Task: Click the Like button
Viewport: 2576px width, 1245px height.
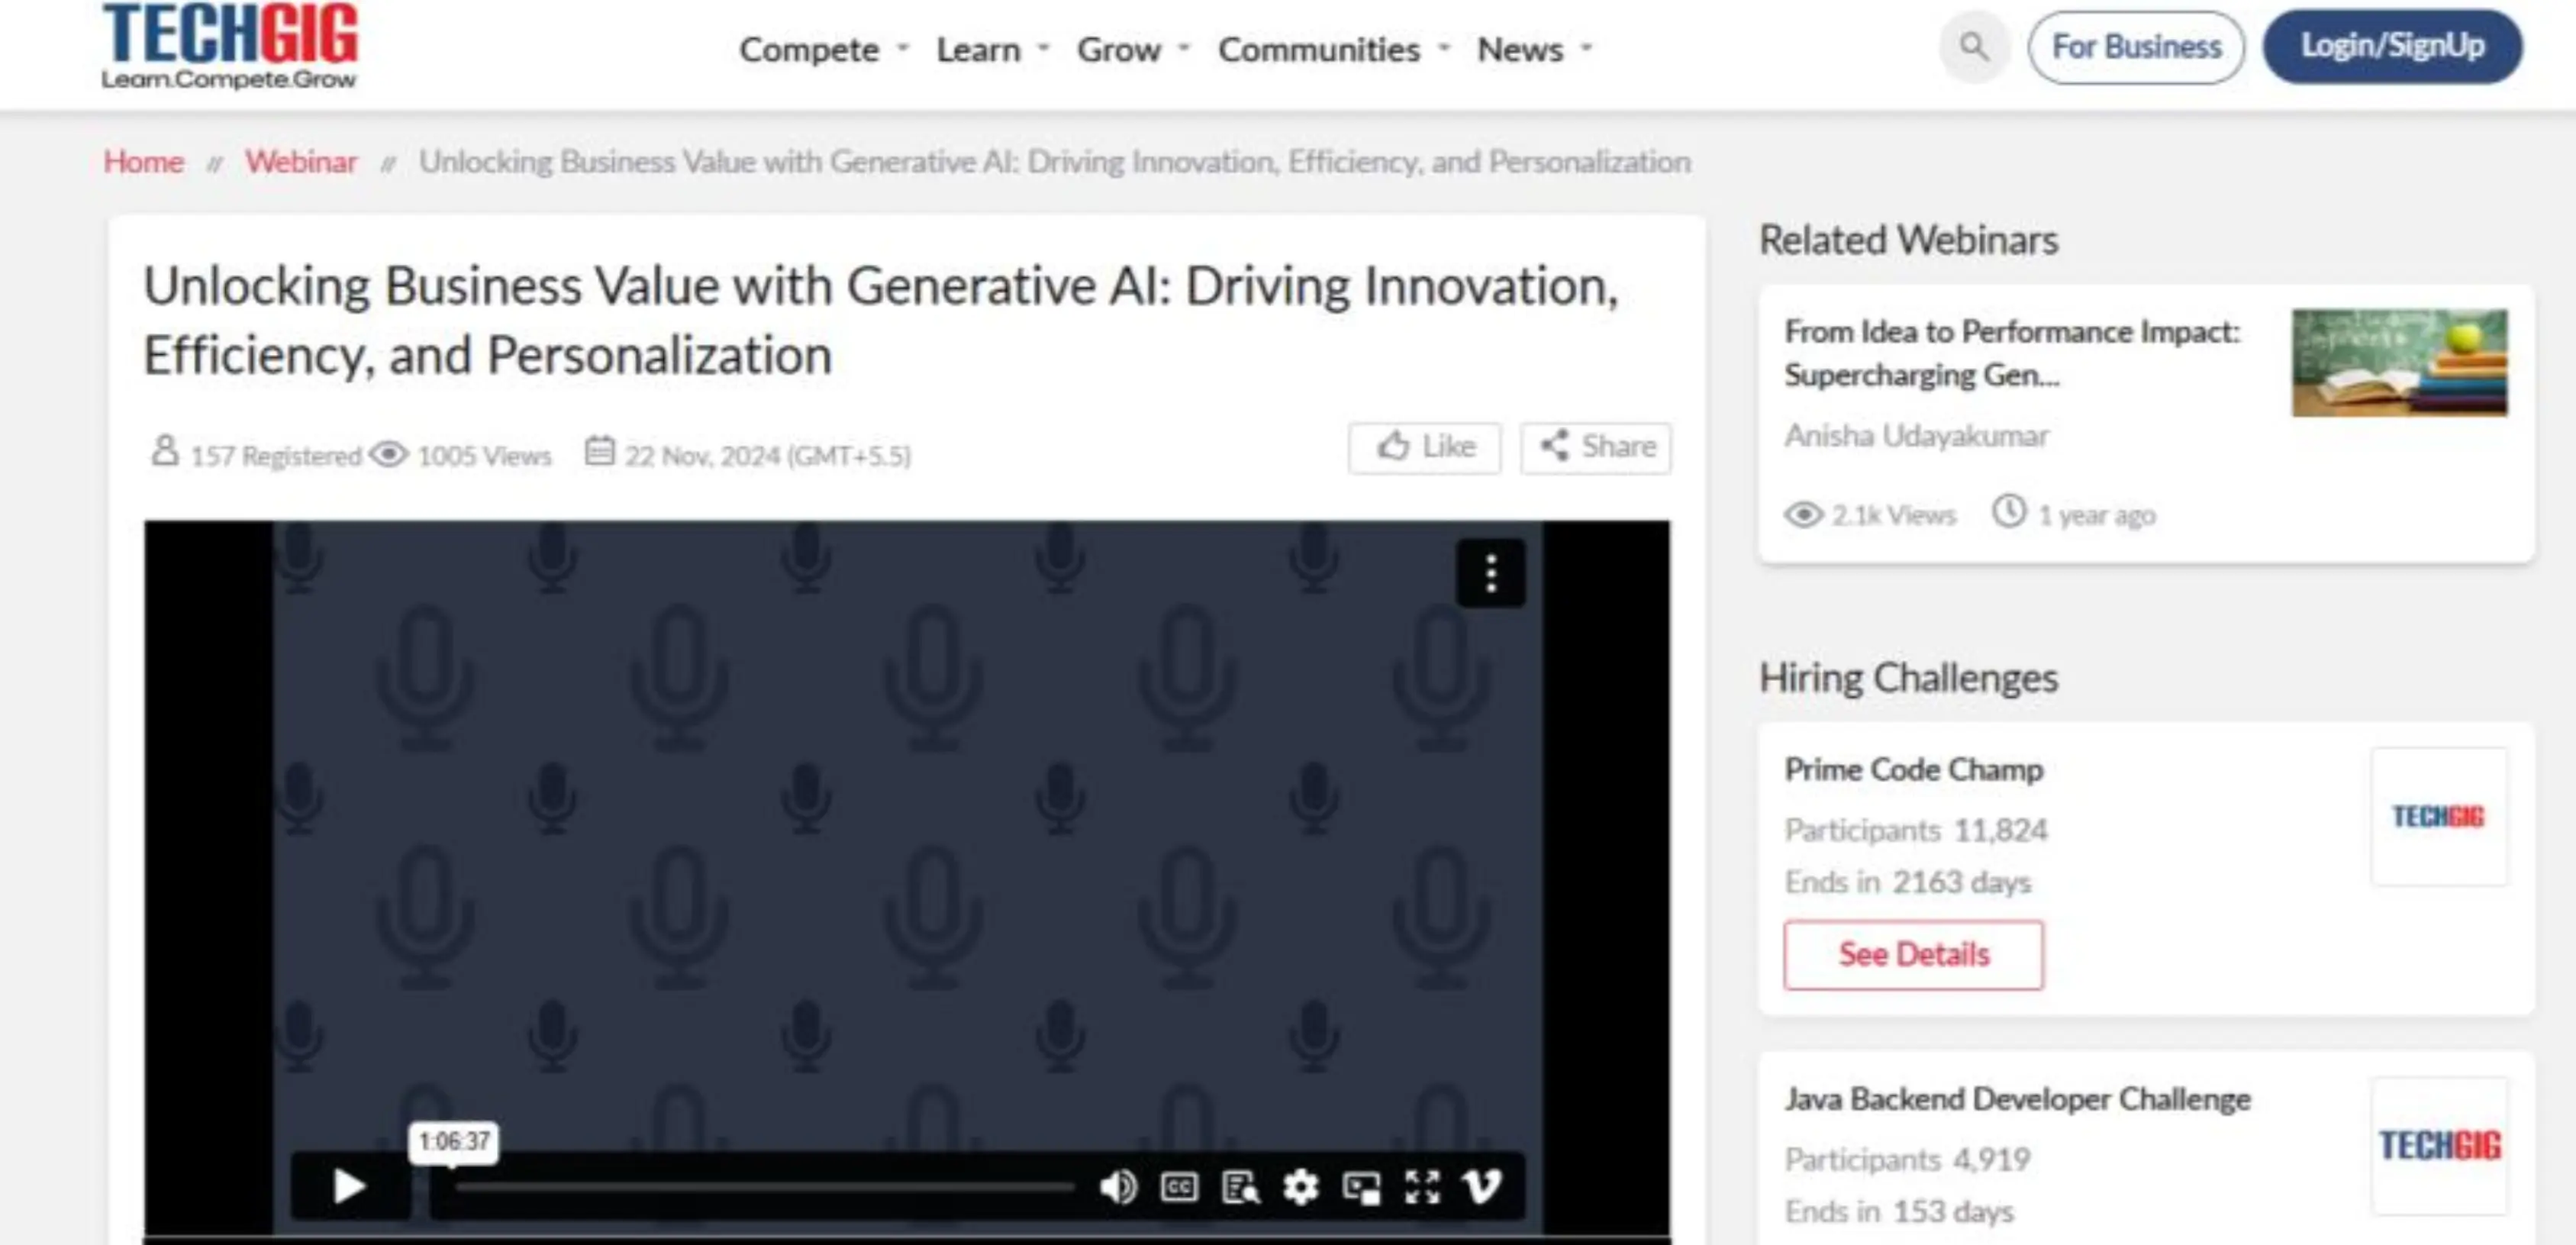Action: 1424,447
